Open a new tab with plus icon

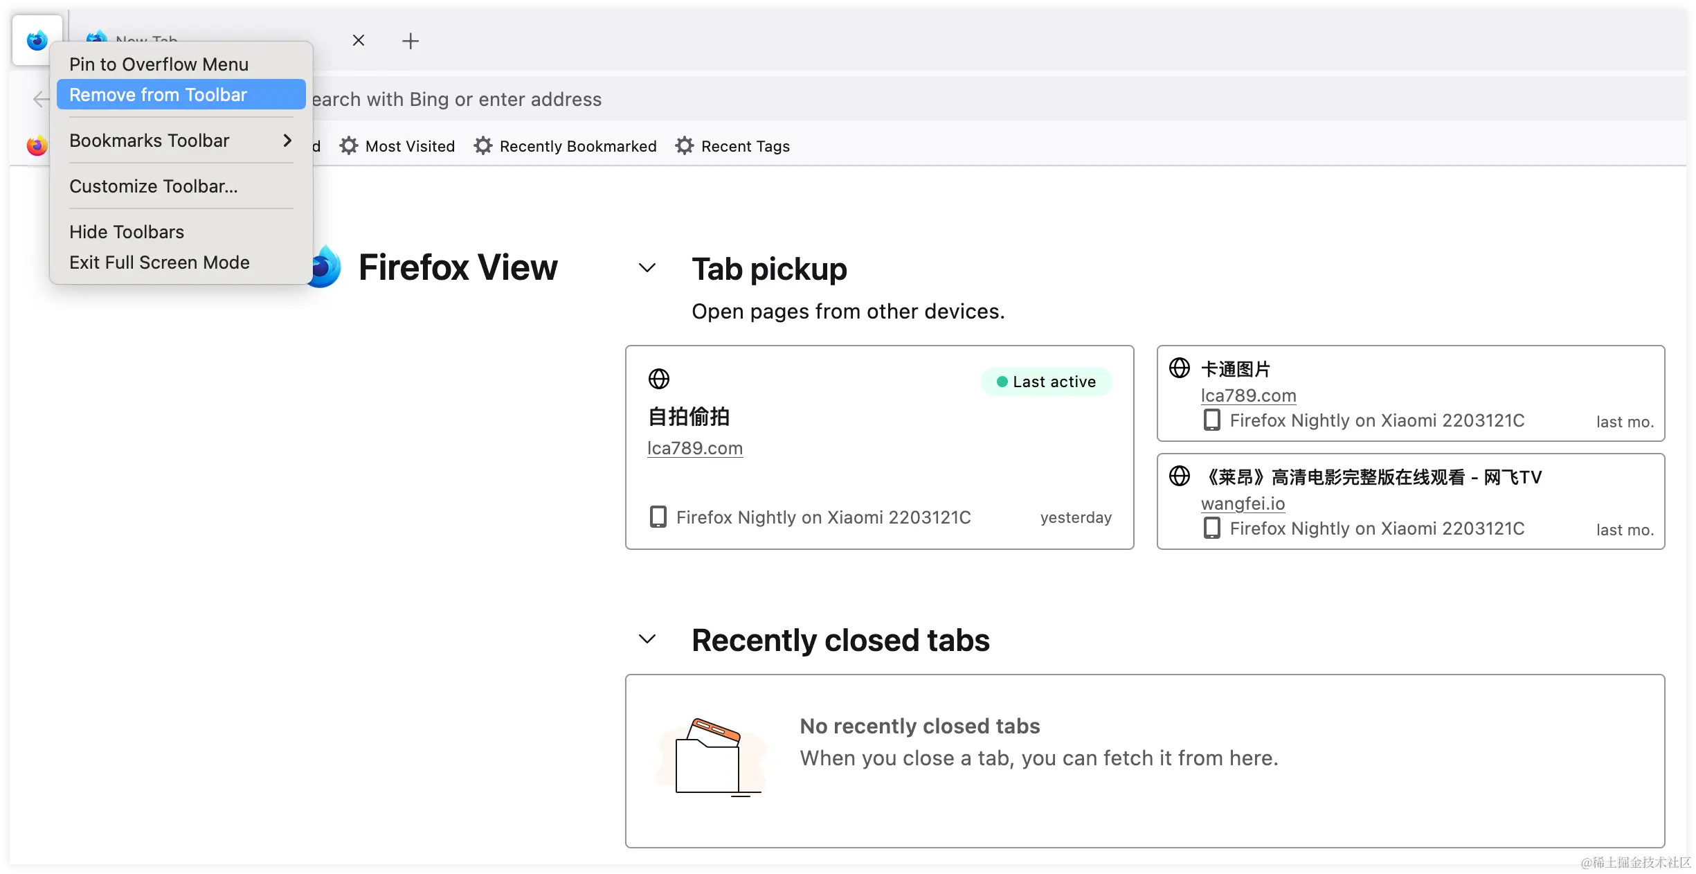coord(411,41)
